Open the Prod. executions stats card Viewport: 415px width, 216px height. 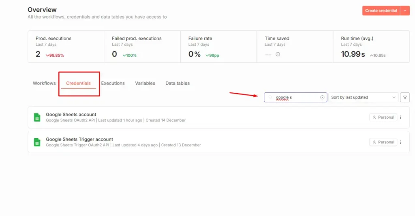tap(66, 47)
